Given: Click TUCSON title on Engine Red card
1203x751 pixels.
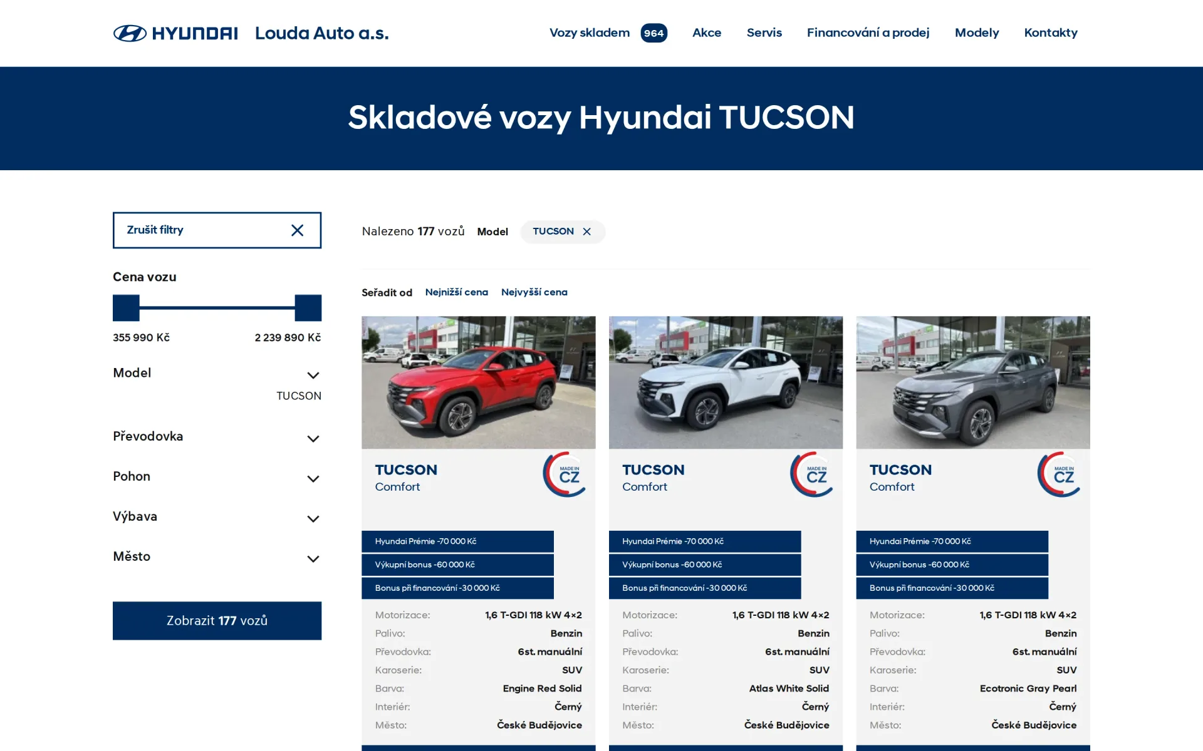Looking at the screenshot, I should (406, 470).
